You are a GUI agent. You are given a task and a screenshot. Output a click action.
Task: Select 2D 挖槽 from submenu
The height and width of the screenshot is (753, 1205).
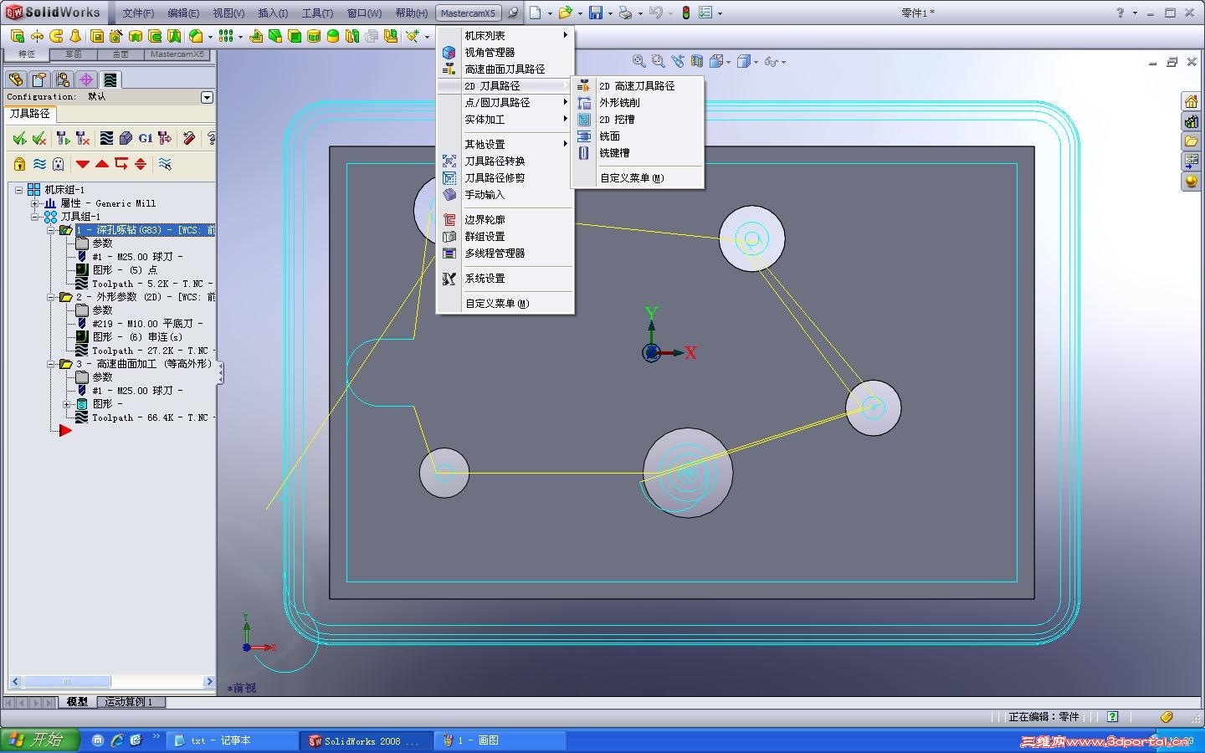(x=638, y=120)
